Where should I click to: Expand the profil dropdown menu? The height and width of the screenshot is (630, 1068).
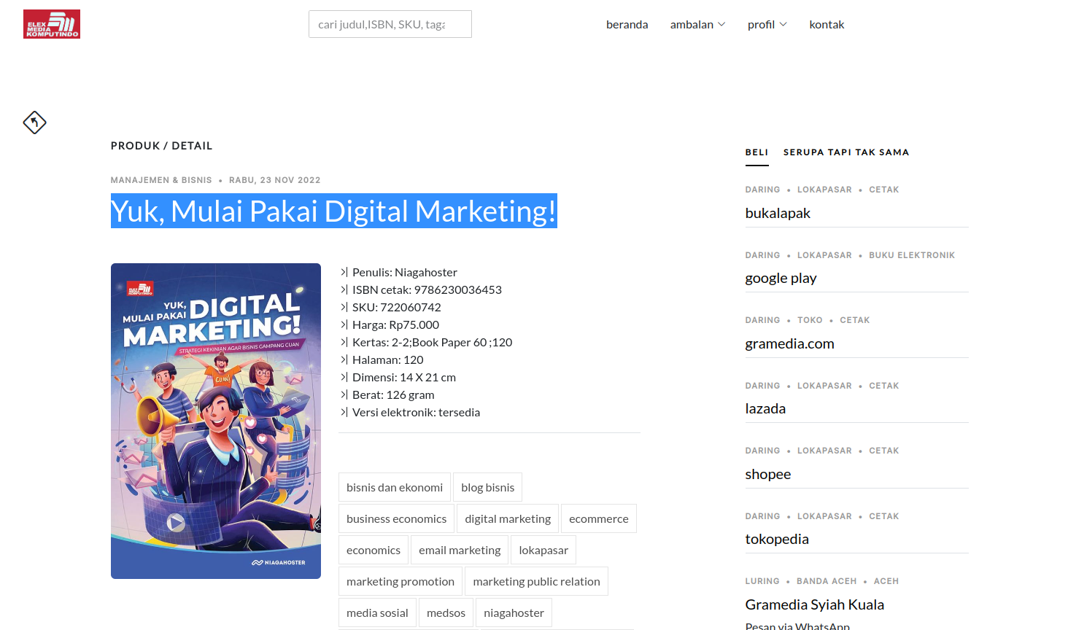click(767, 24)
